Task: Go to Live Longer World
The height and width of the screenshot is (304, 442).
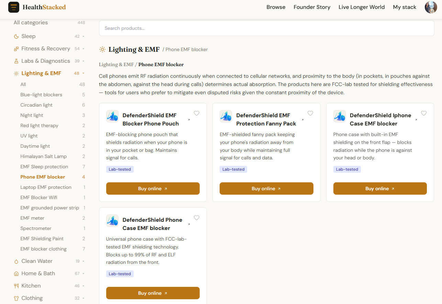Action: tap(362, 7)
